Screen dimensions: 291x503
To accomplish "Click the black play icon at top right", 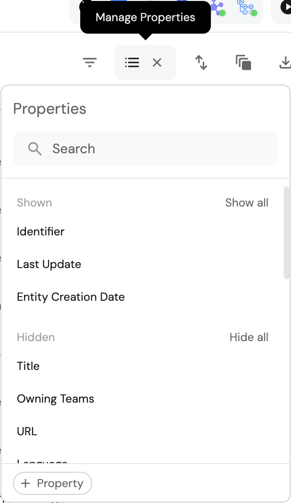I will click(x=284, y=8).
